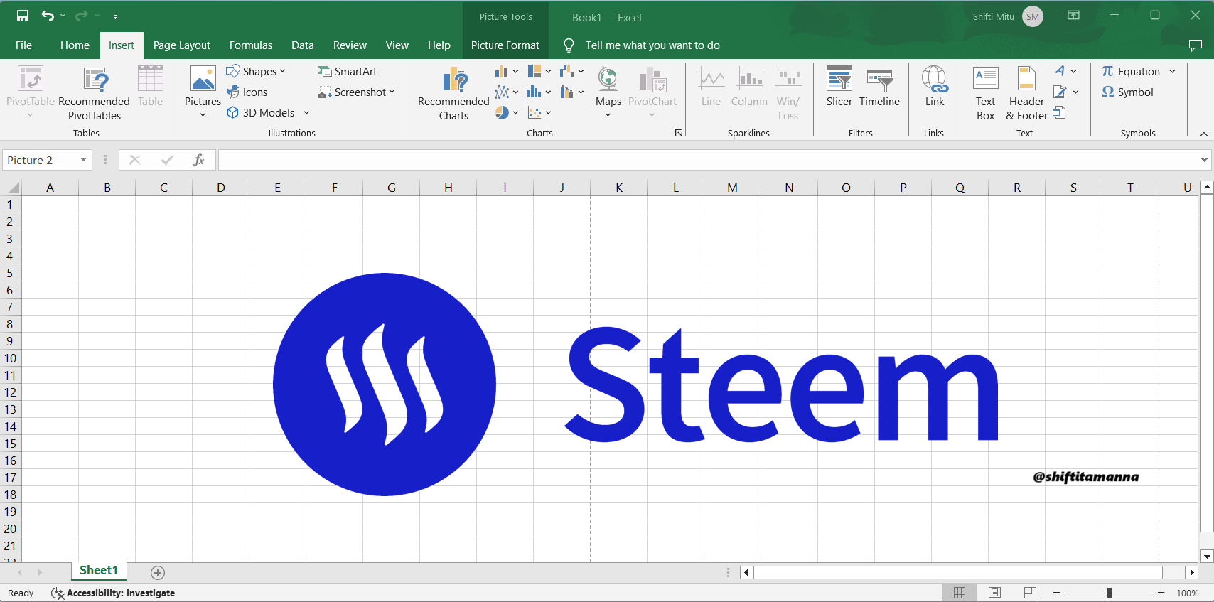Open Recommended Charts
Screen dimensions: 1214x602
click(453, 93)
